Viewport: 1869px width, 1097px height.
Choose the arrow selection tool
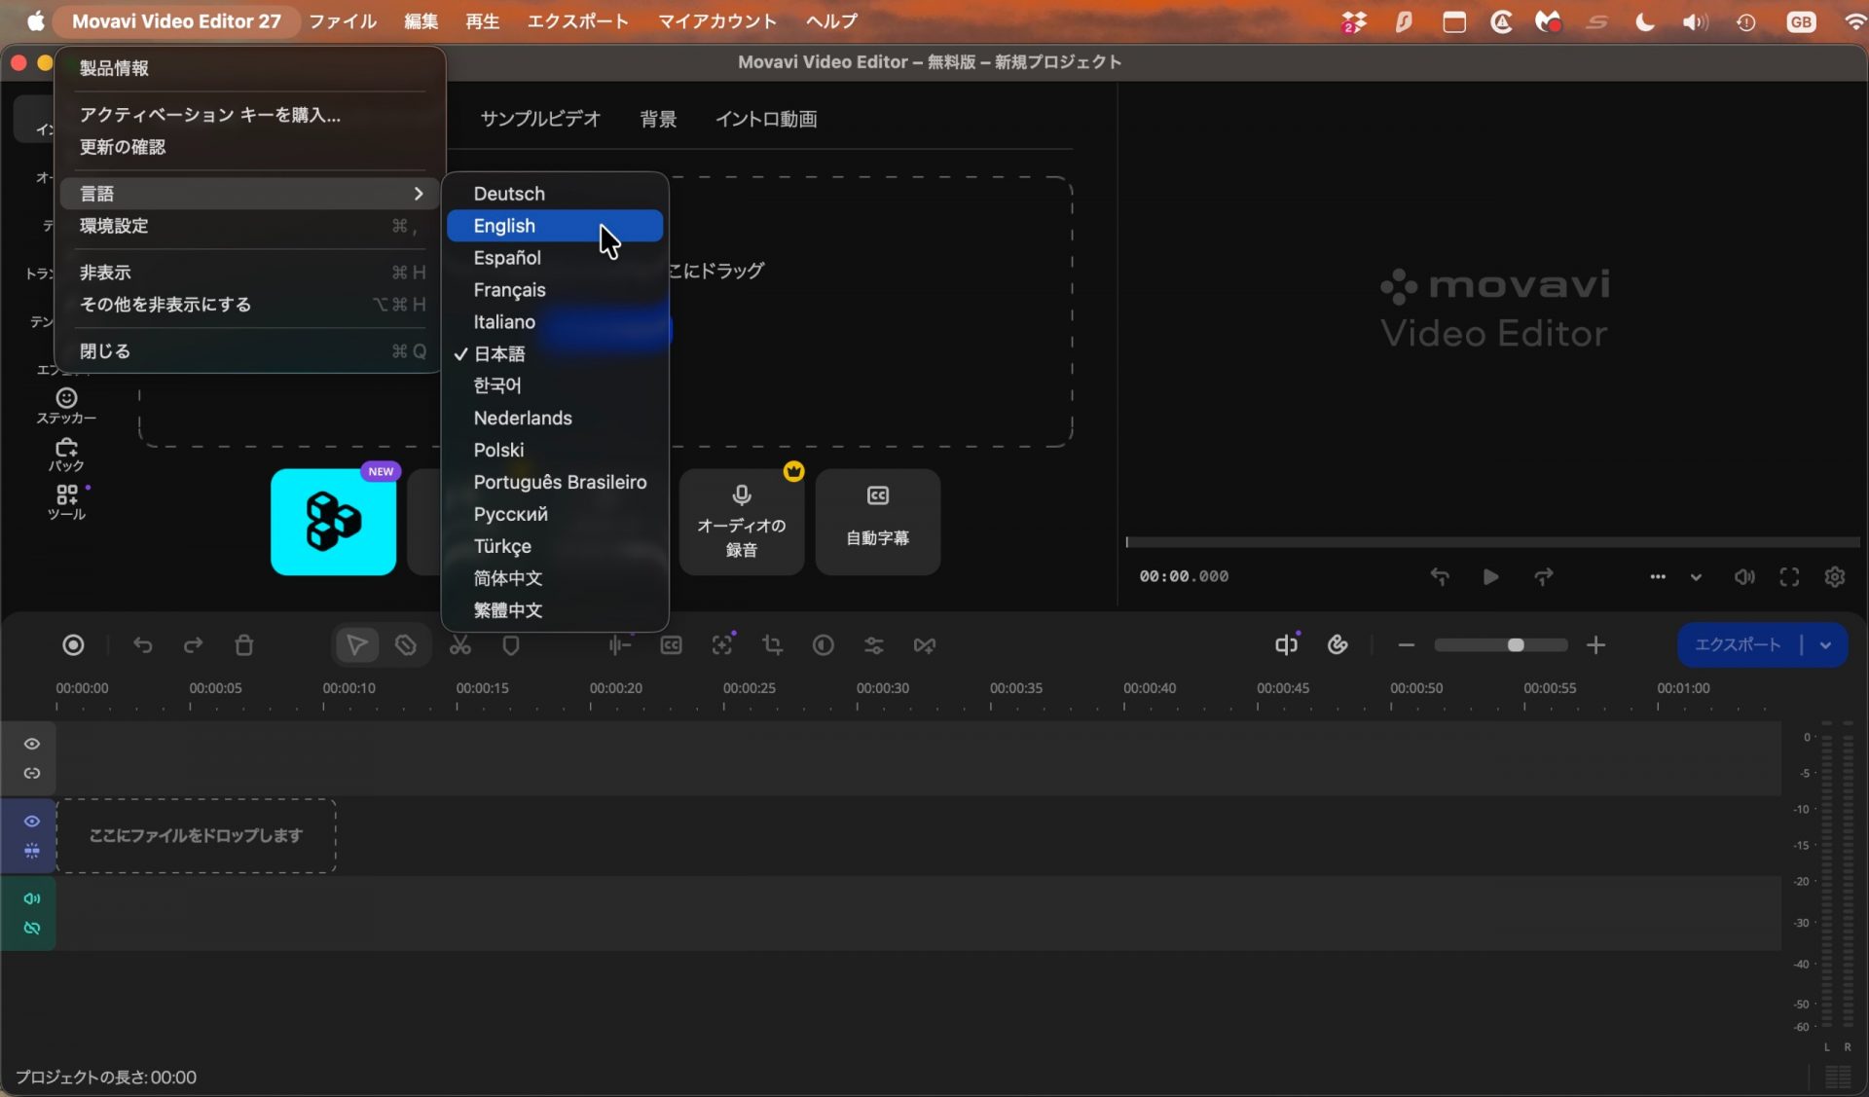(x=356, y=645)
